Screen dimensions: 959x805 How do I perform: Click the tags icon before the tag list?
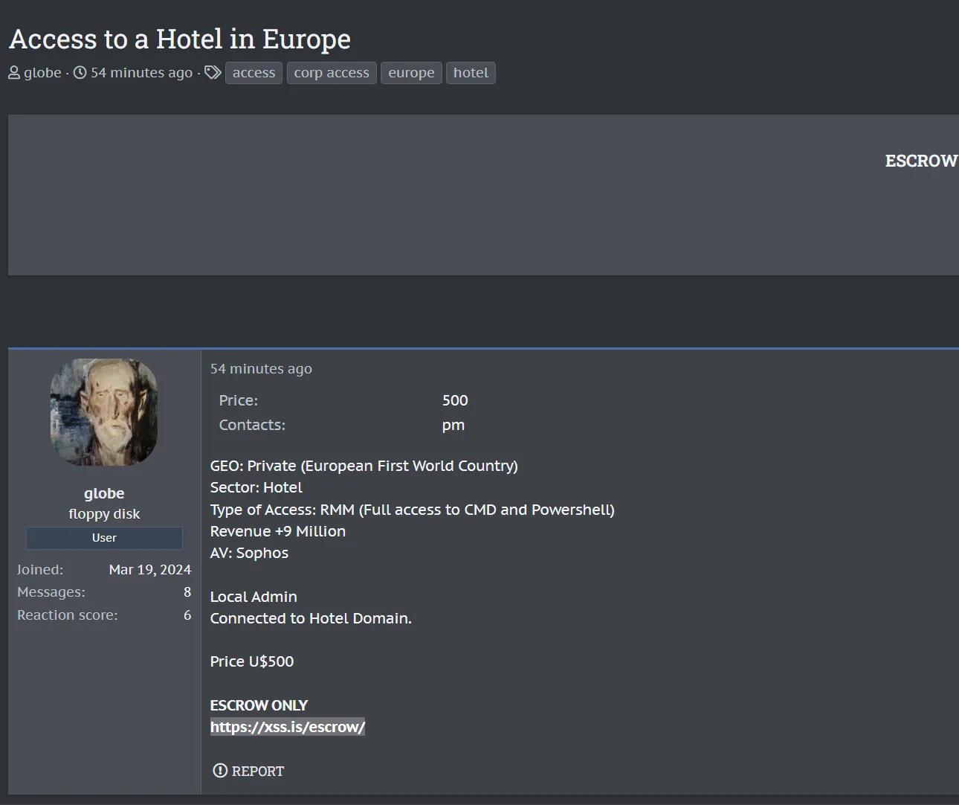pyautogui.click(x=213, y=73)
